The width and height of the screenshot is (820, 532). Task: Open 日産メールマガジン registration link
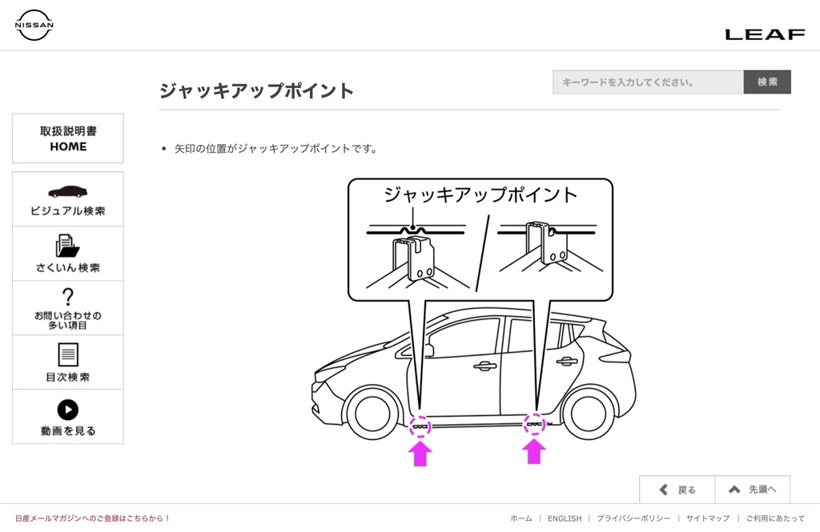tap(93, 518)
